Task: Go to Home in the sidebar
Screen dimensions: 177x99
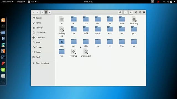Action: tap(43, 23)
